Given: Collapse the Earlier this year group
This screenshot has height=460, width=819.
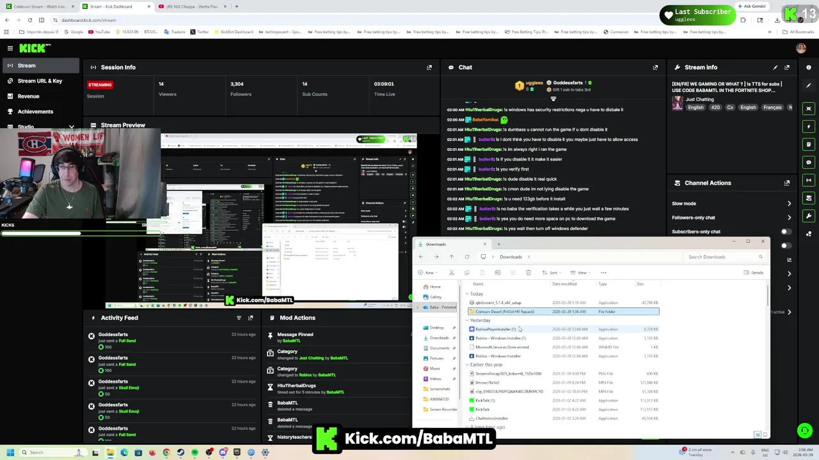Looking at the screenshot, I should coord(468,365).
